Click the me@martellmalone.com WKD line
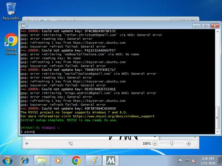Screen dimensions: 222x166 pyautogui.click(x=80, y=54)
